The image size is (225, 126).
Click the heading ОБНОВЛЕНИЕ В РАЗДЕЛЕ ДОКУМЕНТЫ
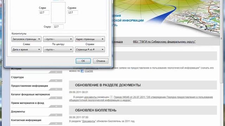coord(108,85)
